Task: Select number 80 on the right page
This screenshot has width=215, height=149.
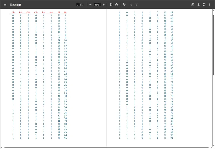Action: (172, 107)
